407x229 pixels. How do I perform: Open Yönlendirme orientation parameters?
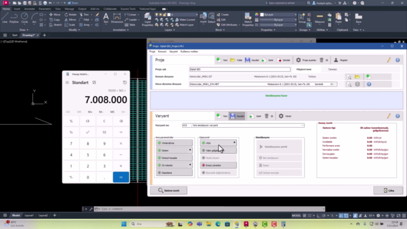coord(174,143)
